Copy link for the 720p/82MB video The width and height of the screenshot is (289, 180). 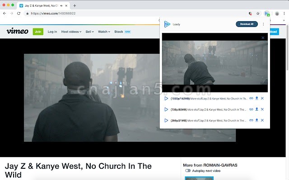pos(252,109)
